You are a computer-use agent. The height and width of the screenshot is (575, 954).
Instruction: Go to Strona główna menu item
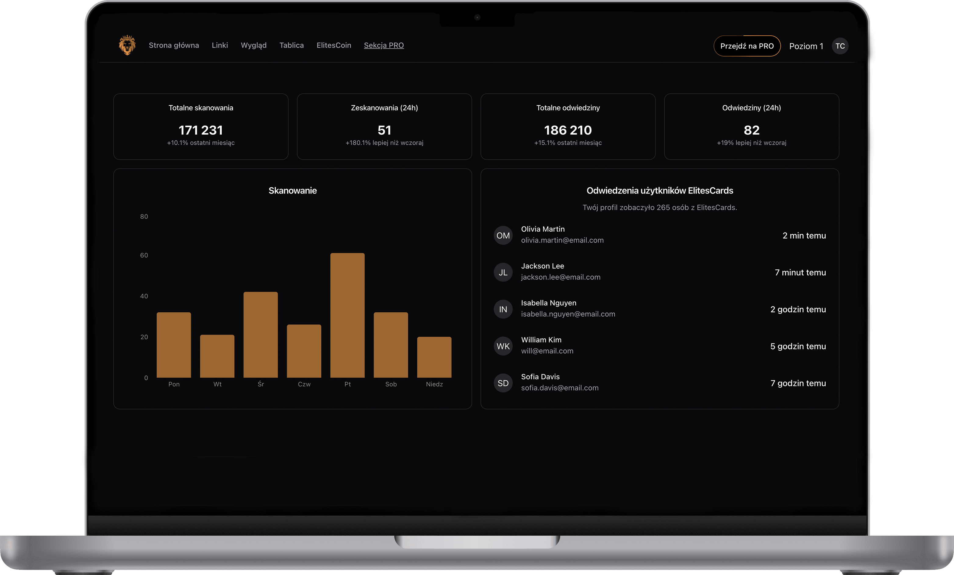pos(174,45)
